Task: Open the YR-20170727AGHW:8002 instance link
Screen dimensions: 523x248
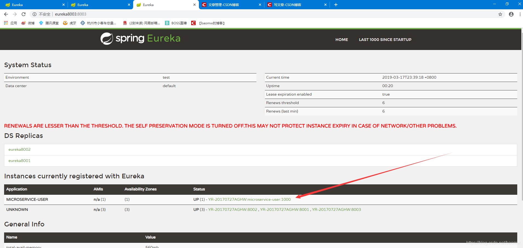Action: pyautogui.click(x=233, y=209)
